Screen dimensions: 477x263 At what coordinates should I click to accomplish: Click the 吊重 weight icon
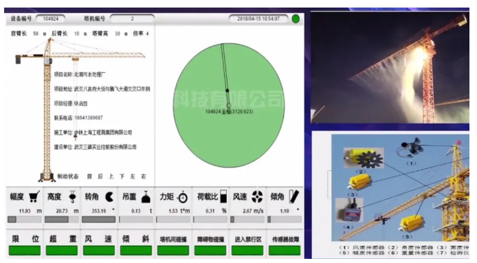click(x=146, y=196)
